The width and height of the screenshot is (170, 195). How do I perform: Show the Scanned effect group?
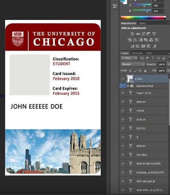(x=123, y=86)
